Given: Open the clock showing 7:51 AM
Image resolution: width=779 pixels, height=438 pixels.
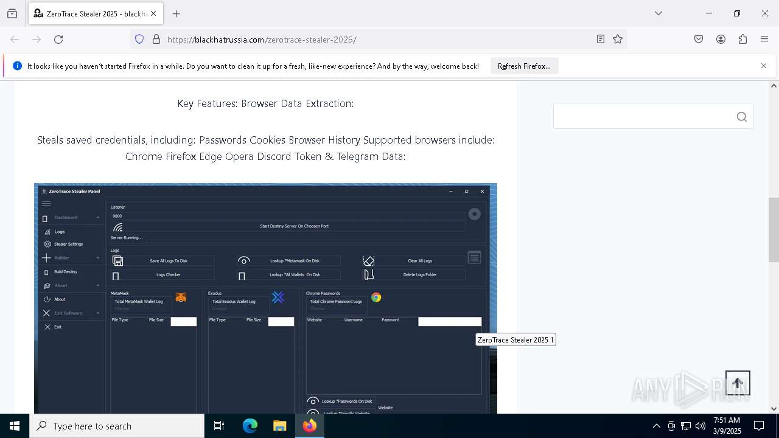Looking at the screenshot, I should [727, 426].
